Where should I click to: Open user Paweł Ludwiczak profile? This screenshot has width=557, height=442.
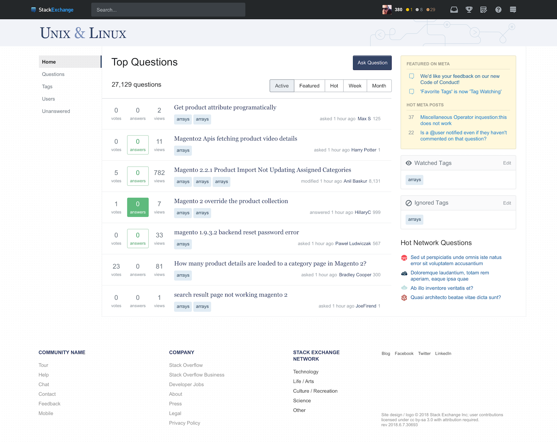[353, 243]
